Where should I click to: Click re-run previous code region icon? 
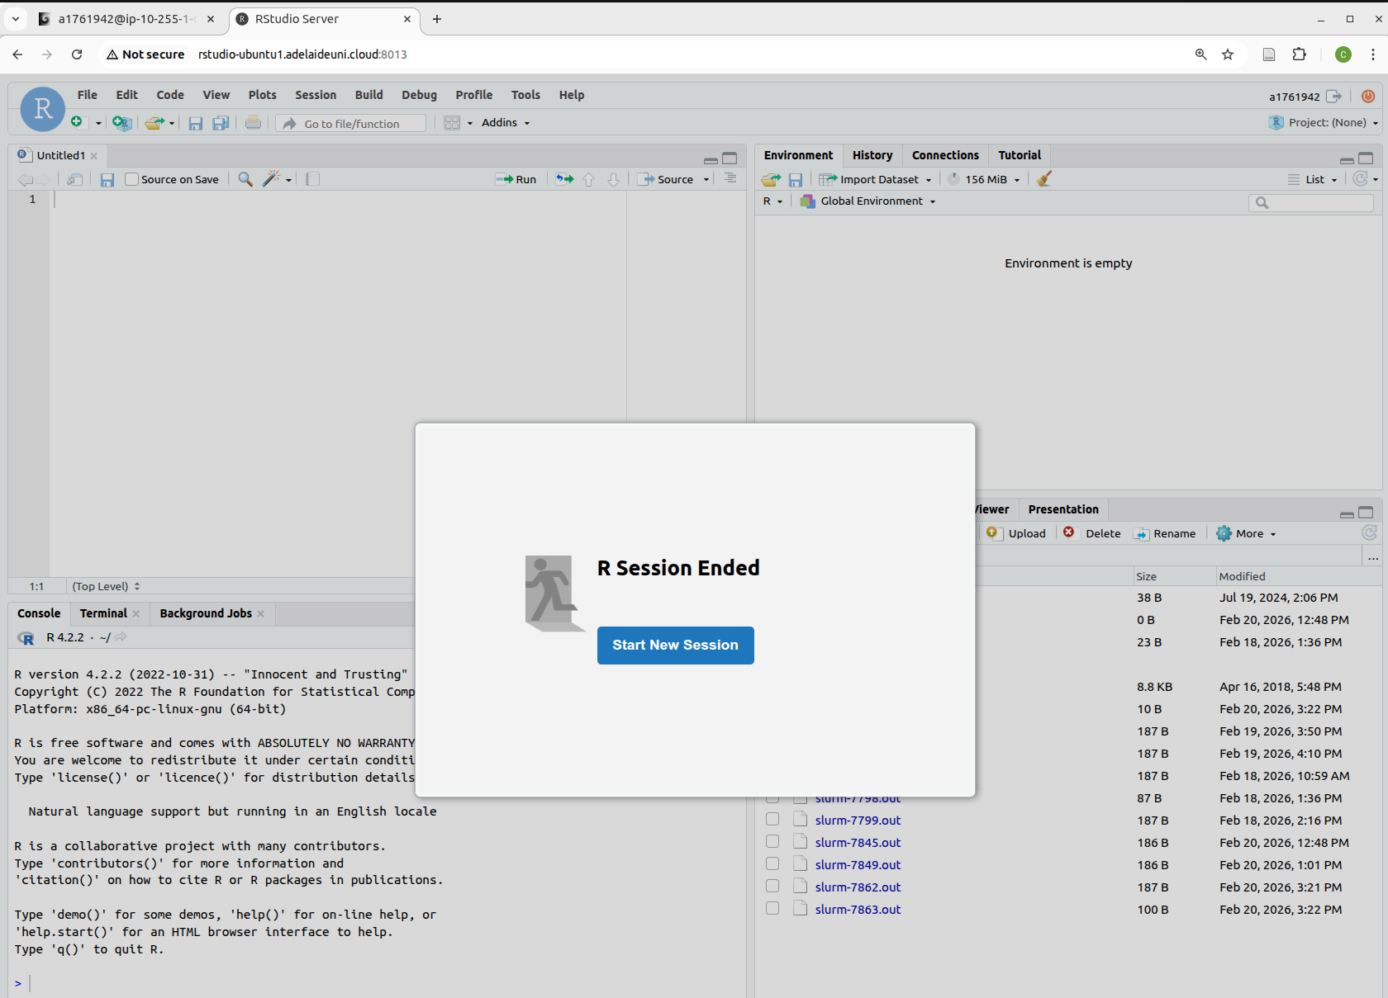tap(564, 179)
